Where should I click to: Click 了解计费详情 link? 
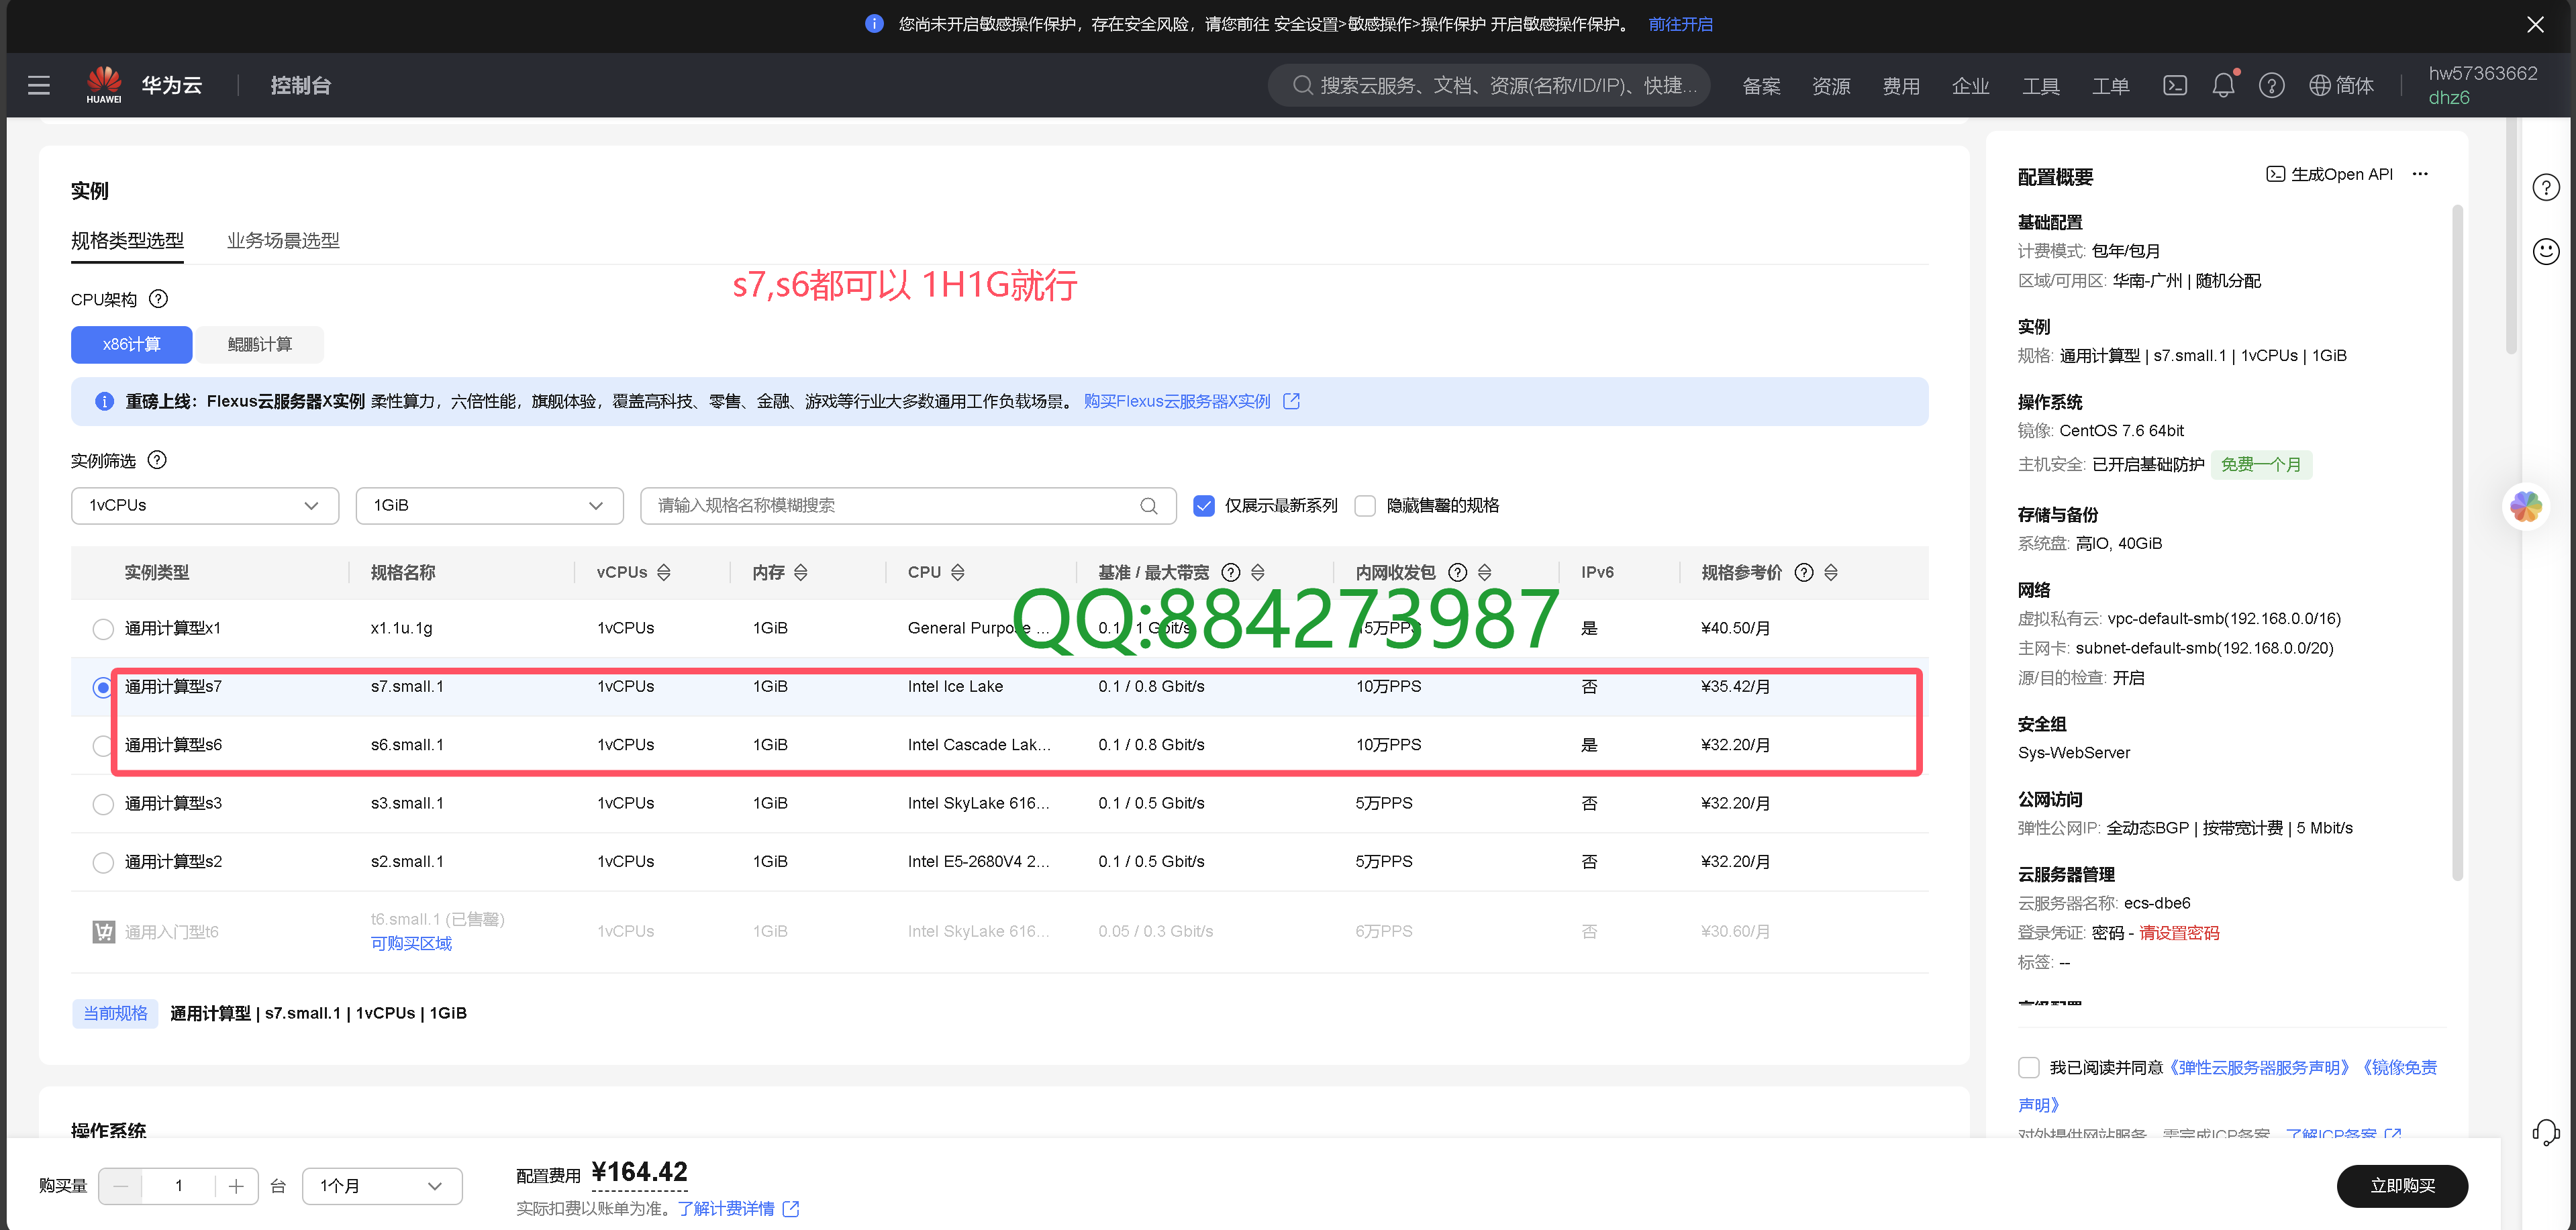click(738, 1208)
